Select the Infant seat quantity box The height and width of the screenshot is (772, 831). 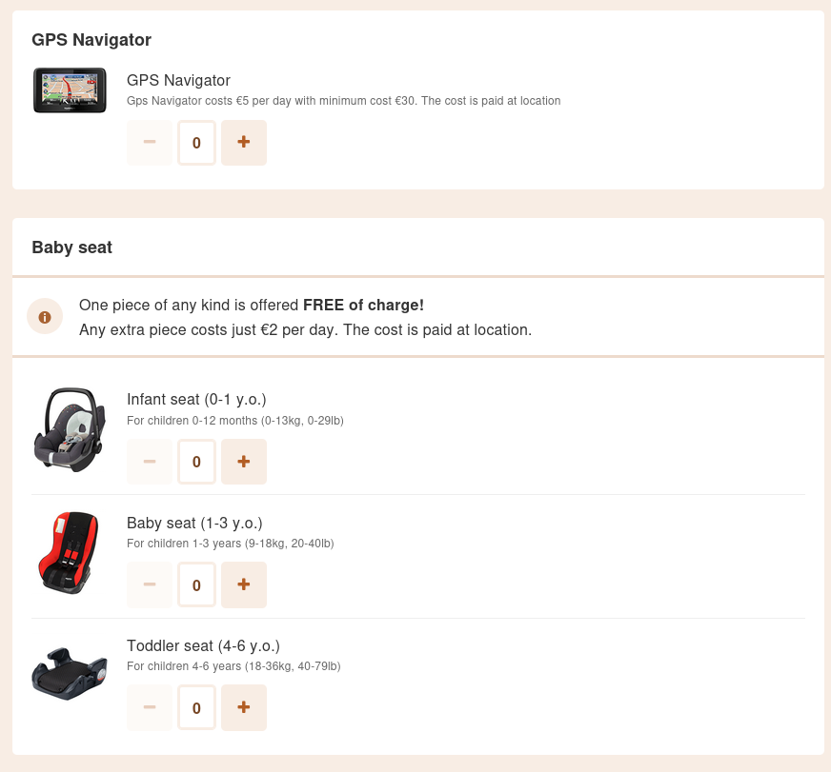tap(196, 461)
